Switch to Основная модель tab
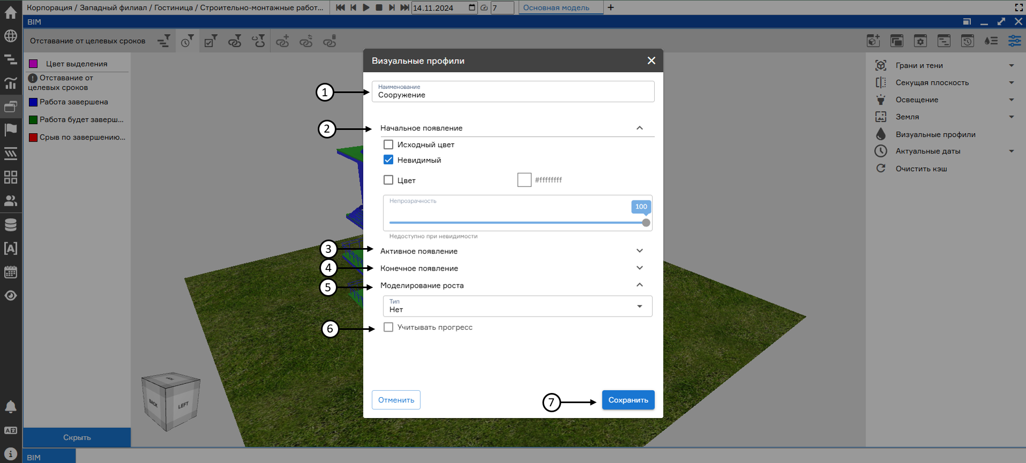The width and height of the screenshot is (1026, 463). [556, 7]
